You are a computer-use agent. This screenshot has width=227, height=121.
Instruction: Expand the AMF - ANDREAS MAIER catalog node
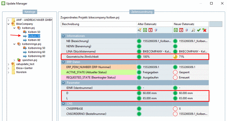[x=8, y=20]
